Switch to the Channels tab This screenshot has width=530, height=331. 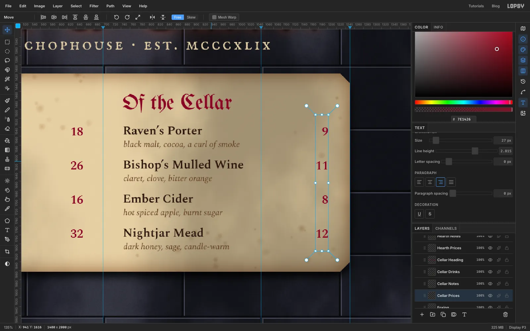[446, 228]
